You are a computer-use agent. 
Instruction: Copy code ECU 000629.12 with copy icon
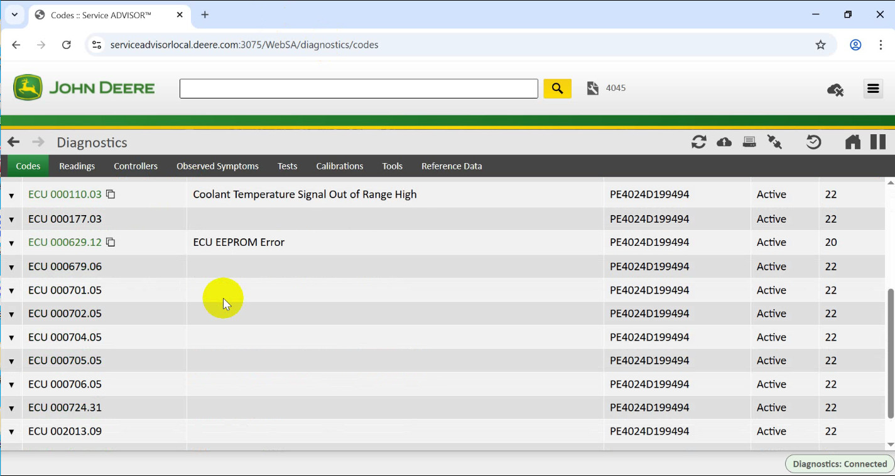[111, 242]
